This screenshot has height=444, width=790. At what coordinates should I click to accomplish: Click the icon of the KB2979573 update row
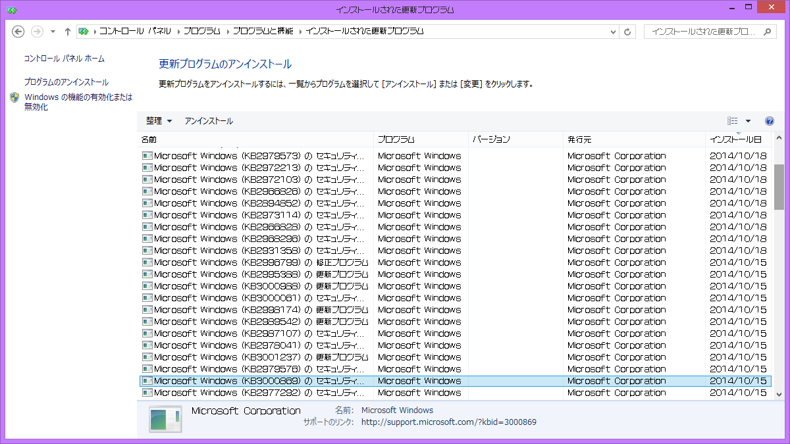pos(147,156)
